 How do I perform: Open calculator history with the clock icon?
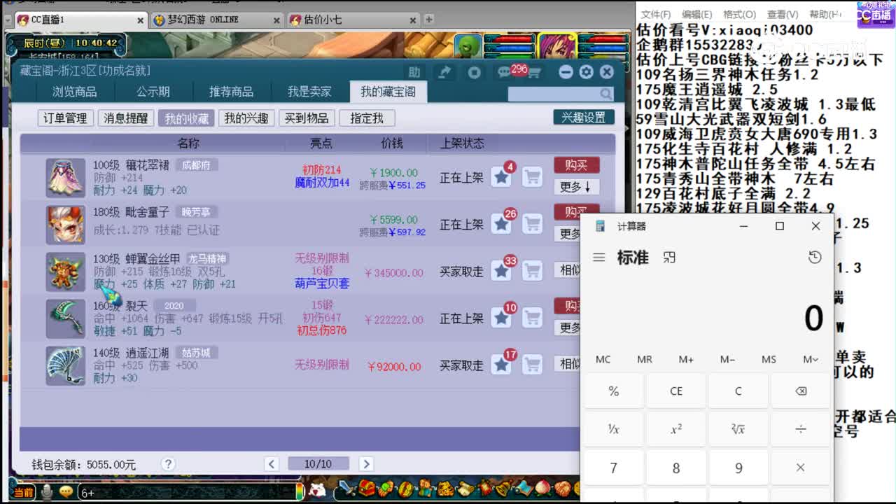pyautogui.click(x=814, y=257)
